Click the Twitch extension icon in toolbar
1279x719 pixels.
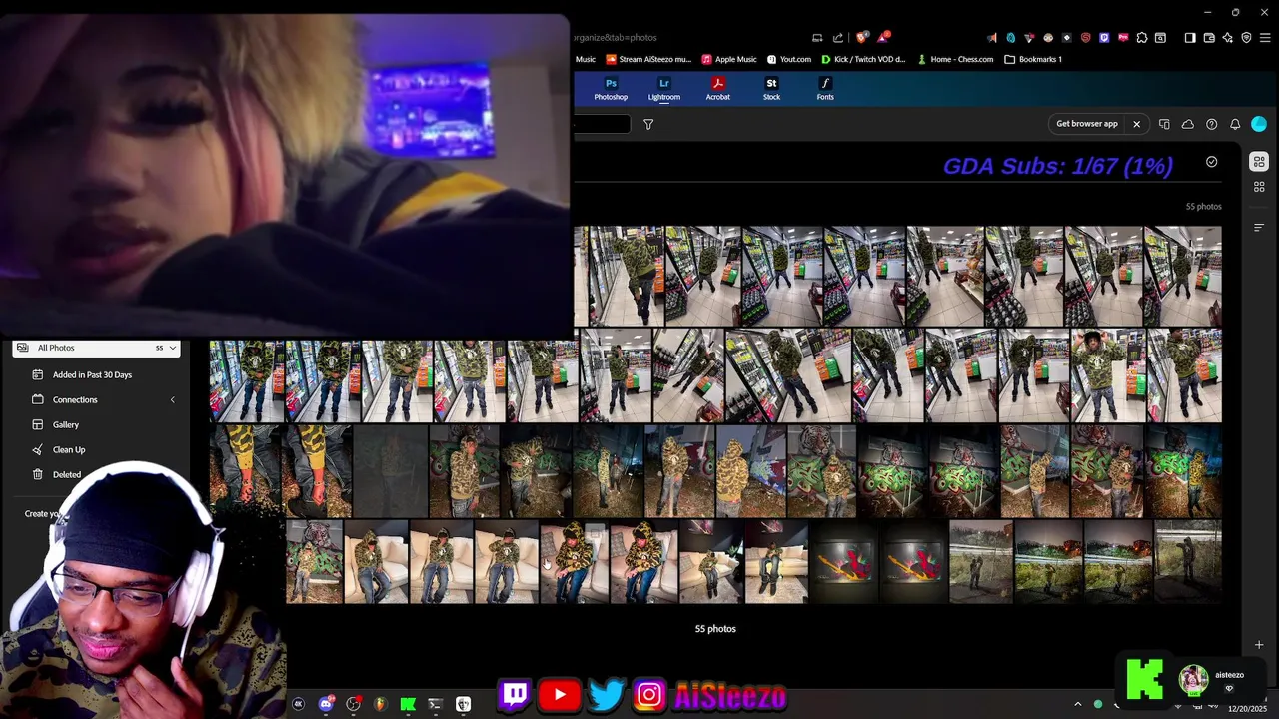1104,38
